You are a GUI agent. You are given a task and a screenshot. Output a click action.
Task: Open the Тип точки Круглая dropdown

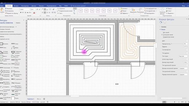pyautogui.click(x=183, y=56)
